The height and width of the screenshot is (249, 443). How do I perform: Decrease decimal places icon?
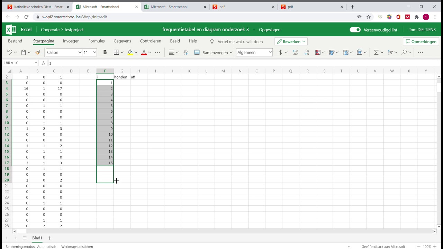tap(307, 52)
